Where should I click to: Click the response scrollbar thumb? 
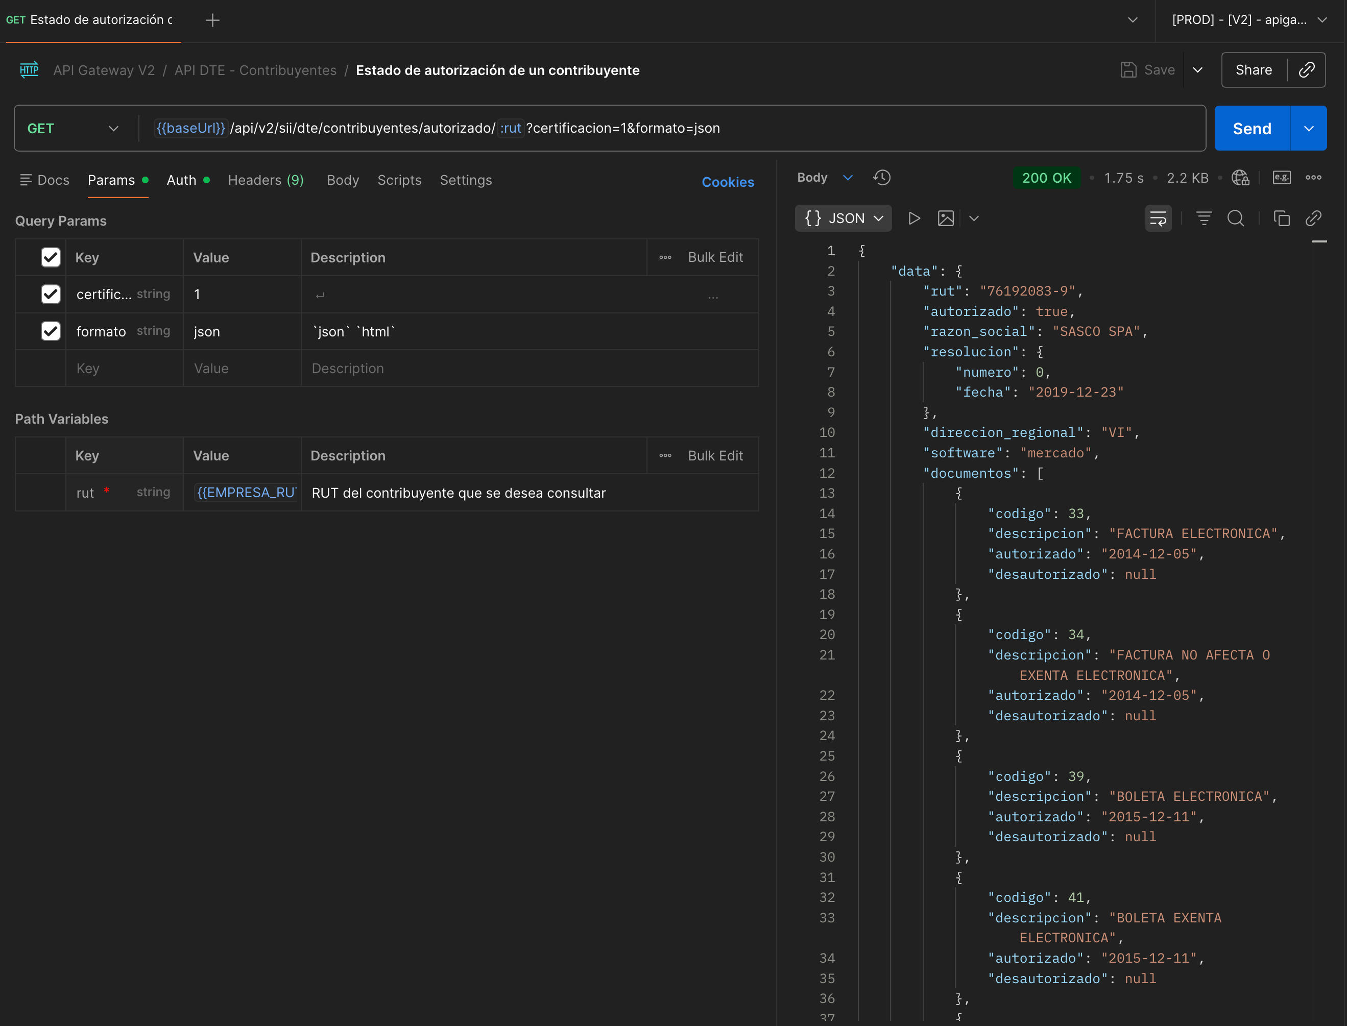[1319, 242]
